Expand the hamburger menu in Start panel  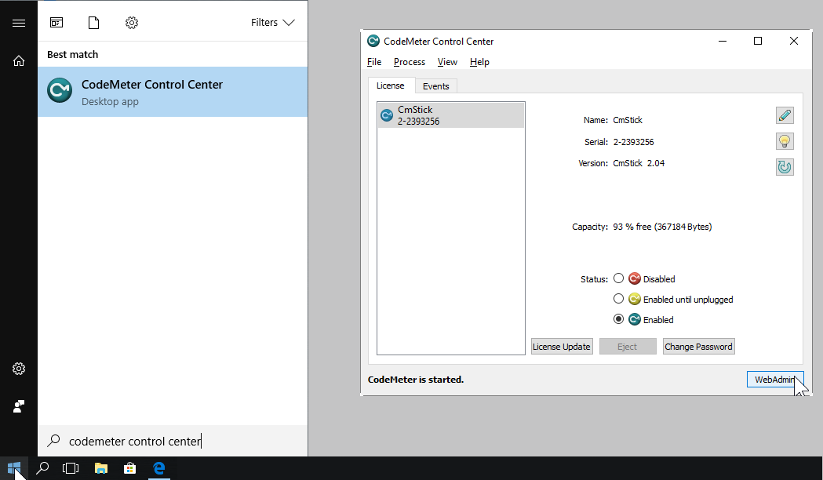pos(19,23)
